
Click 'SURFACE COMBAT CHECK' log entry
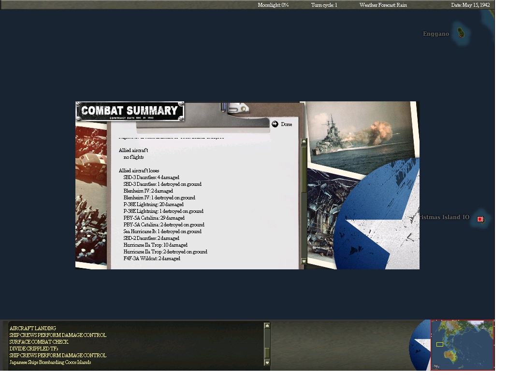[x=39, y=342]
